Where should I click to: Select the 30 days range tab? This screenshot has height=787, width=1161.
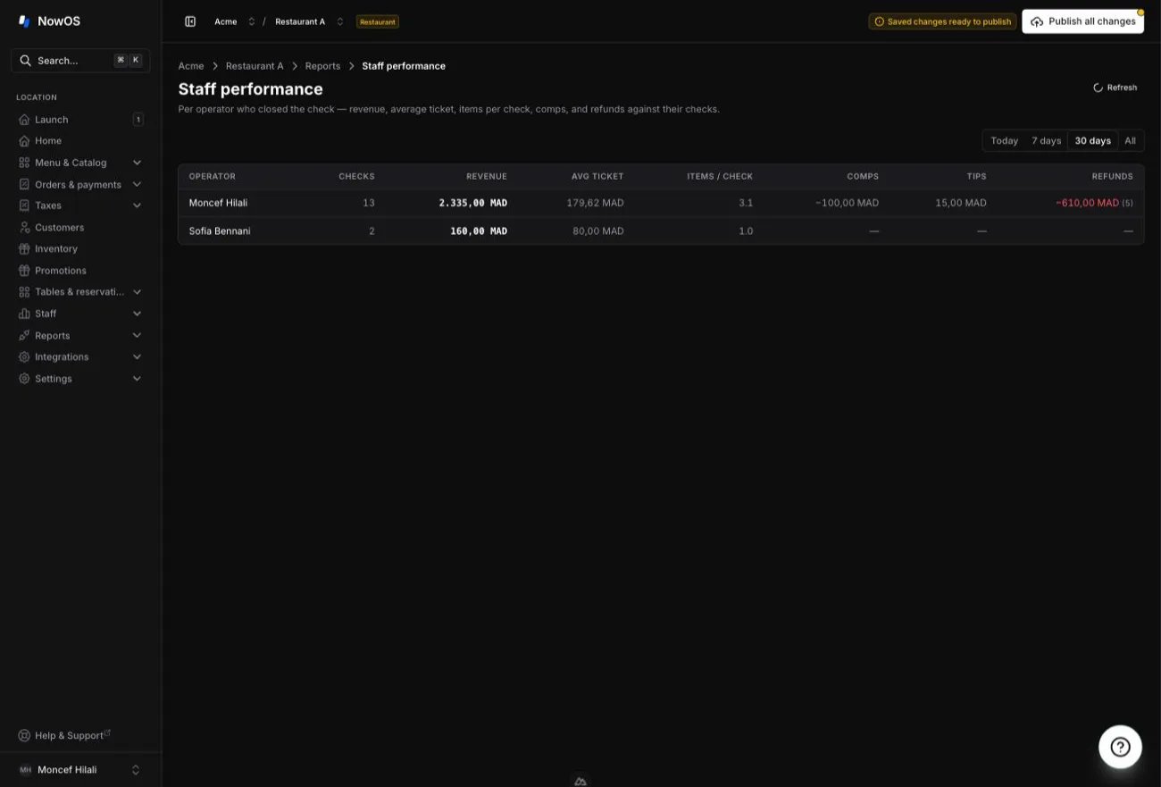click(1092, 141)
